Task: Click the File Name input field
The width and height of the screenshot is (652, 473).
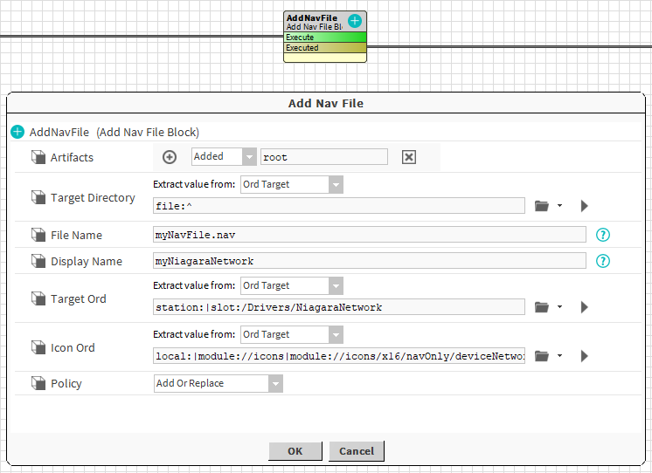Action: tap(369, 235)
